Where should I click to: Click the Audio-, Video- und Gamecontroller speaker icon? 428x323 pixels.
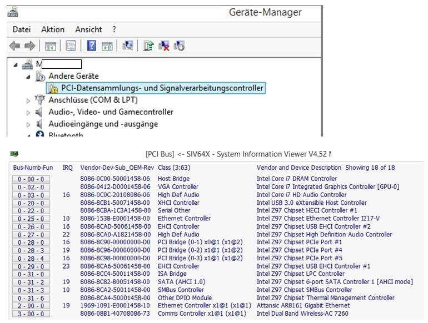pyautogui.click(x=39, y=112)
